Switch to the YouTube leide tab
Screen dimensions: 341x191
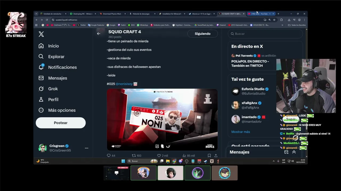pyautogui.click(x=260, y=14)
